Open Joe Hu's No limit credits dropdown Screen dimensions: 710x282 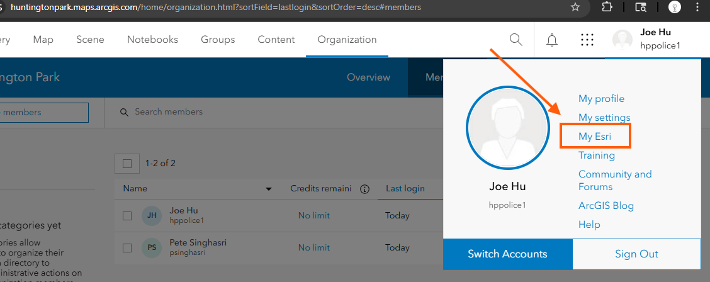click(x=313, y=215)
